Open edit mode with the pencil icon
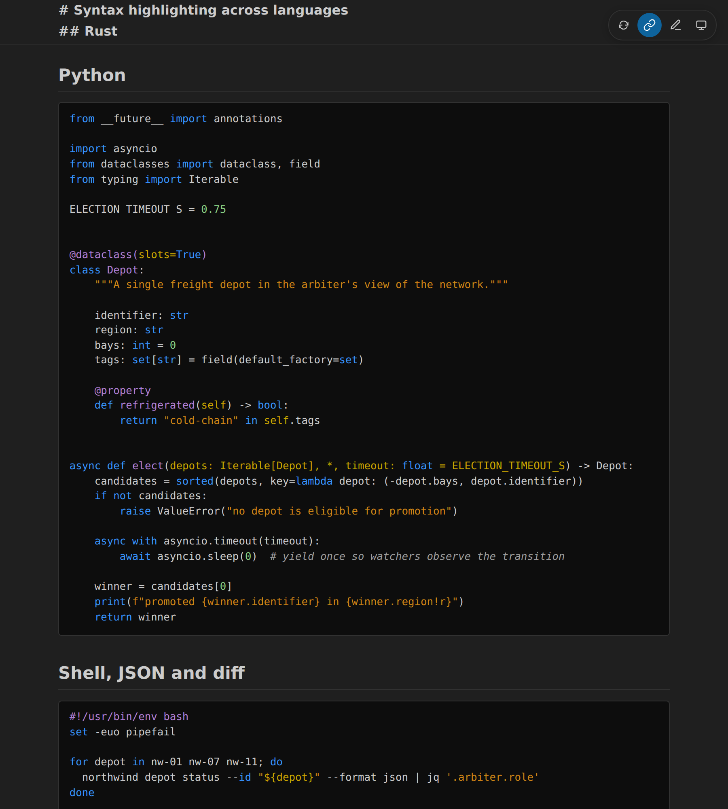This screenshot has width=728, height=809. (x=675, y=25)
